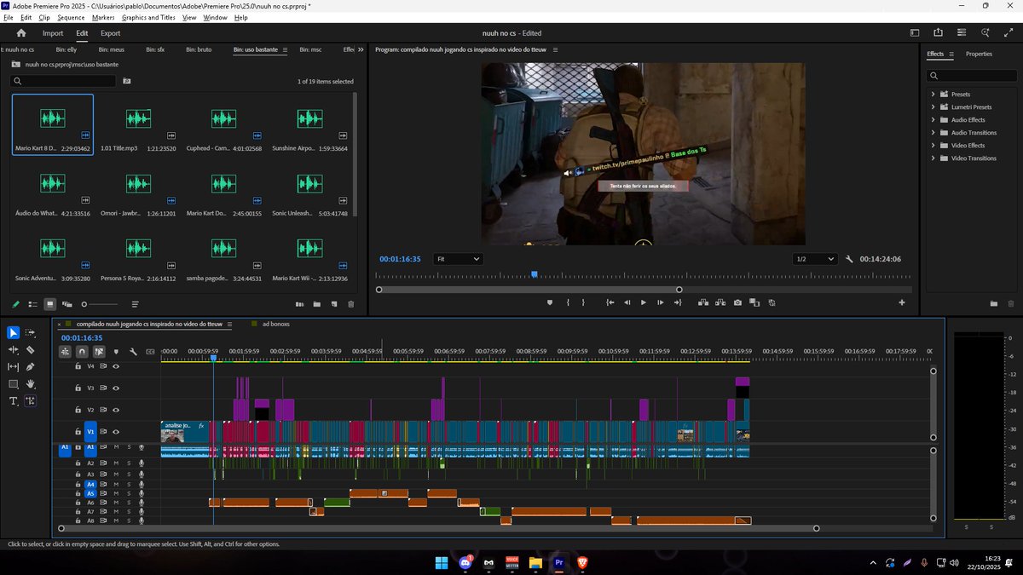
Task: Expand the Presets folder in Effects
Action: click(x=933, y=94)
